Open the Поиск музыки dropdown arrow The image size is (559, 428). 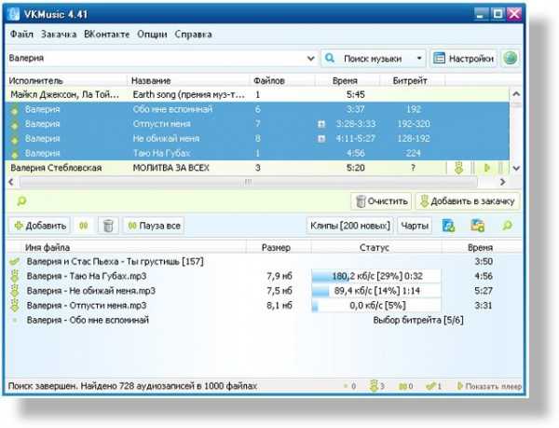point(419,58)
